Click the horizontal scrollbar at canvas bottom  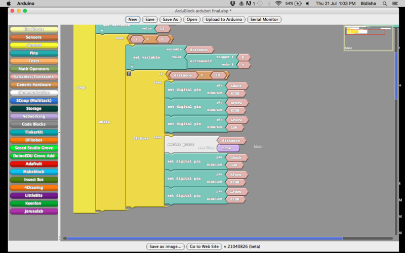click(x=202, y=238)
